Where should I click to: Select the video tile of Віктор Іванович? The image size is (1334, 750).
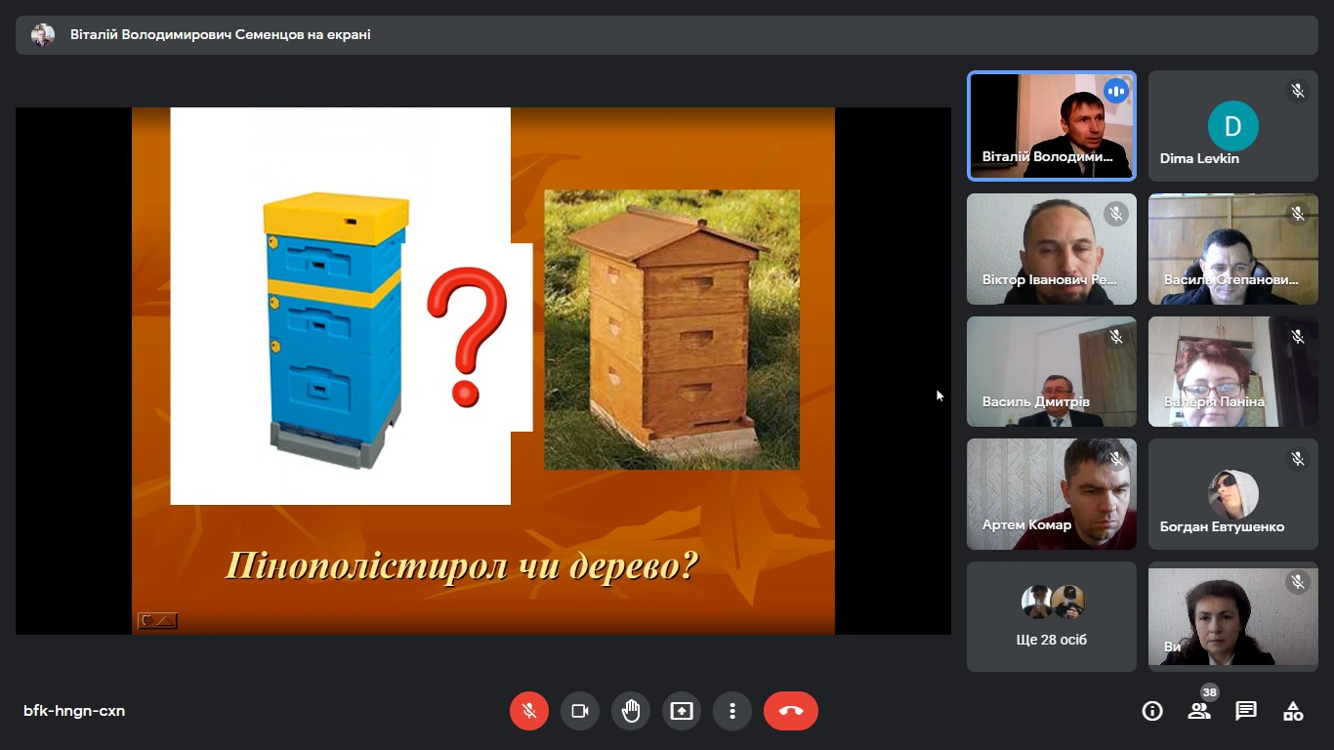1052,249
